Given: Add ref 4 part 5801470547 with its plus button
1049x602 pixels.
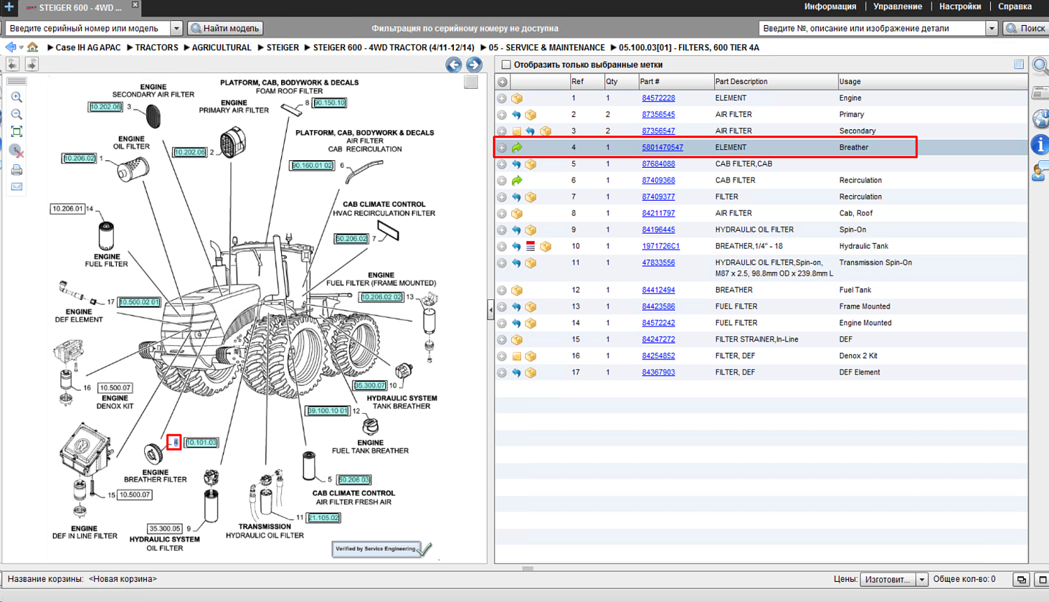Looking at the screenshot, I should [x=502, y=148].
